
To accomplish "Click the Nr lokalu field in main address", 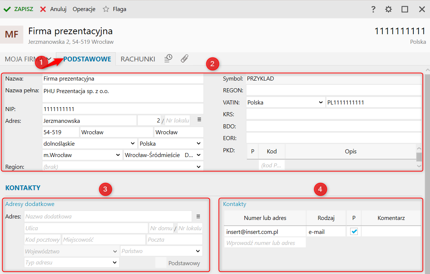I will tap(177, 121).
